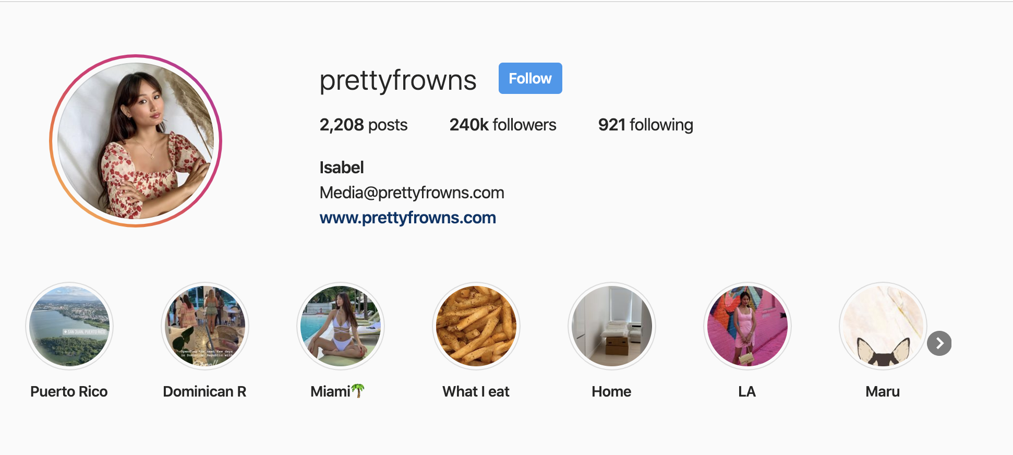Open the Puerto Rico highlight circle
This screenshot has width=1013, height=455.
pyautogui.click(x=69, y=326)
